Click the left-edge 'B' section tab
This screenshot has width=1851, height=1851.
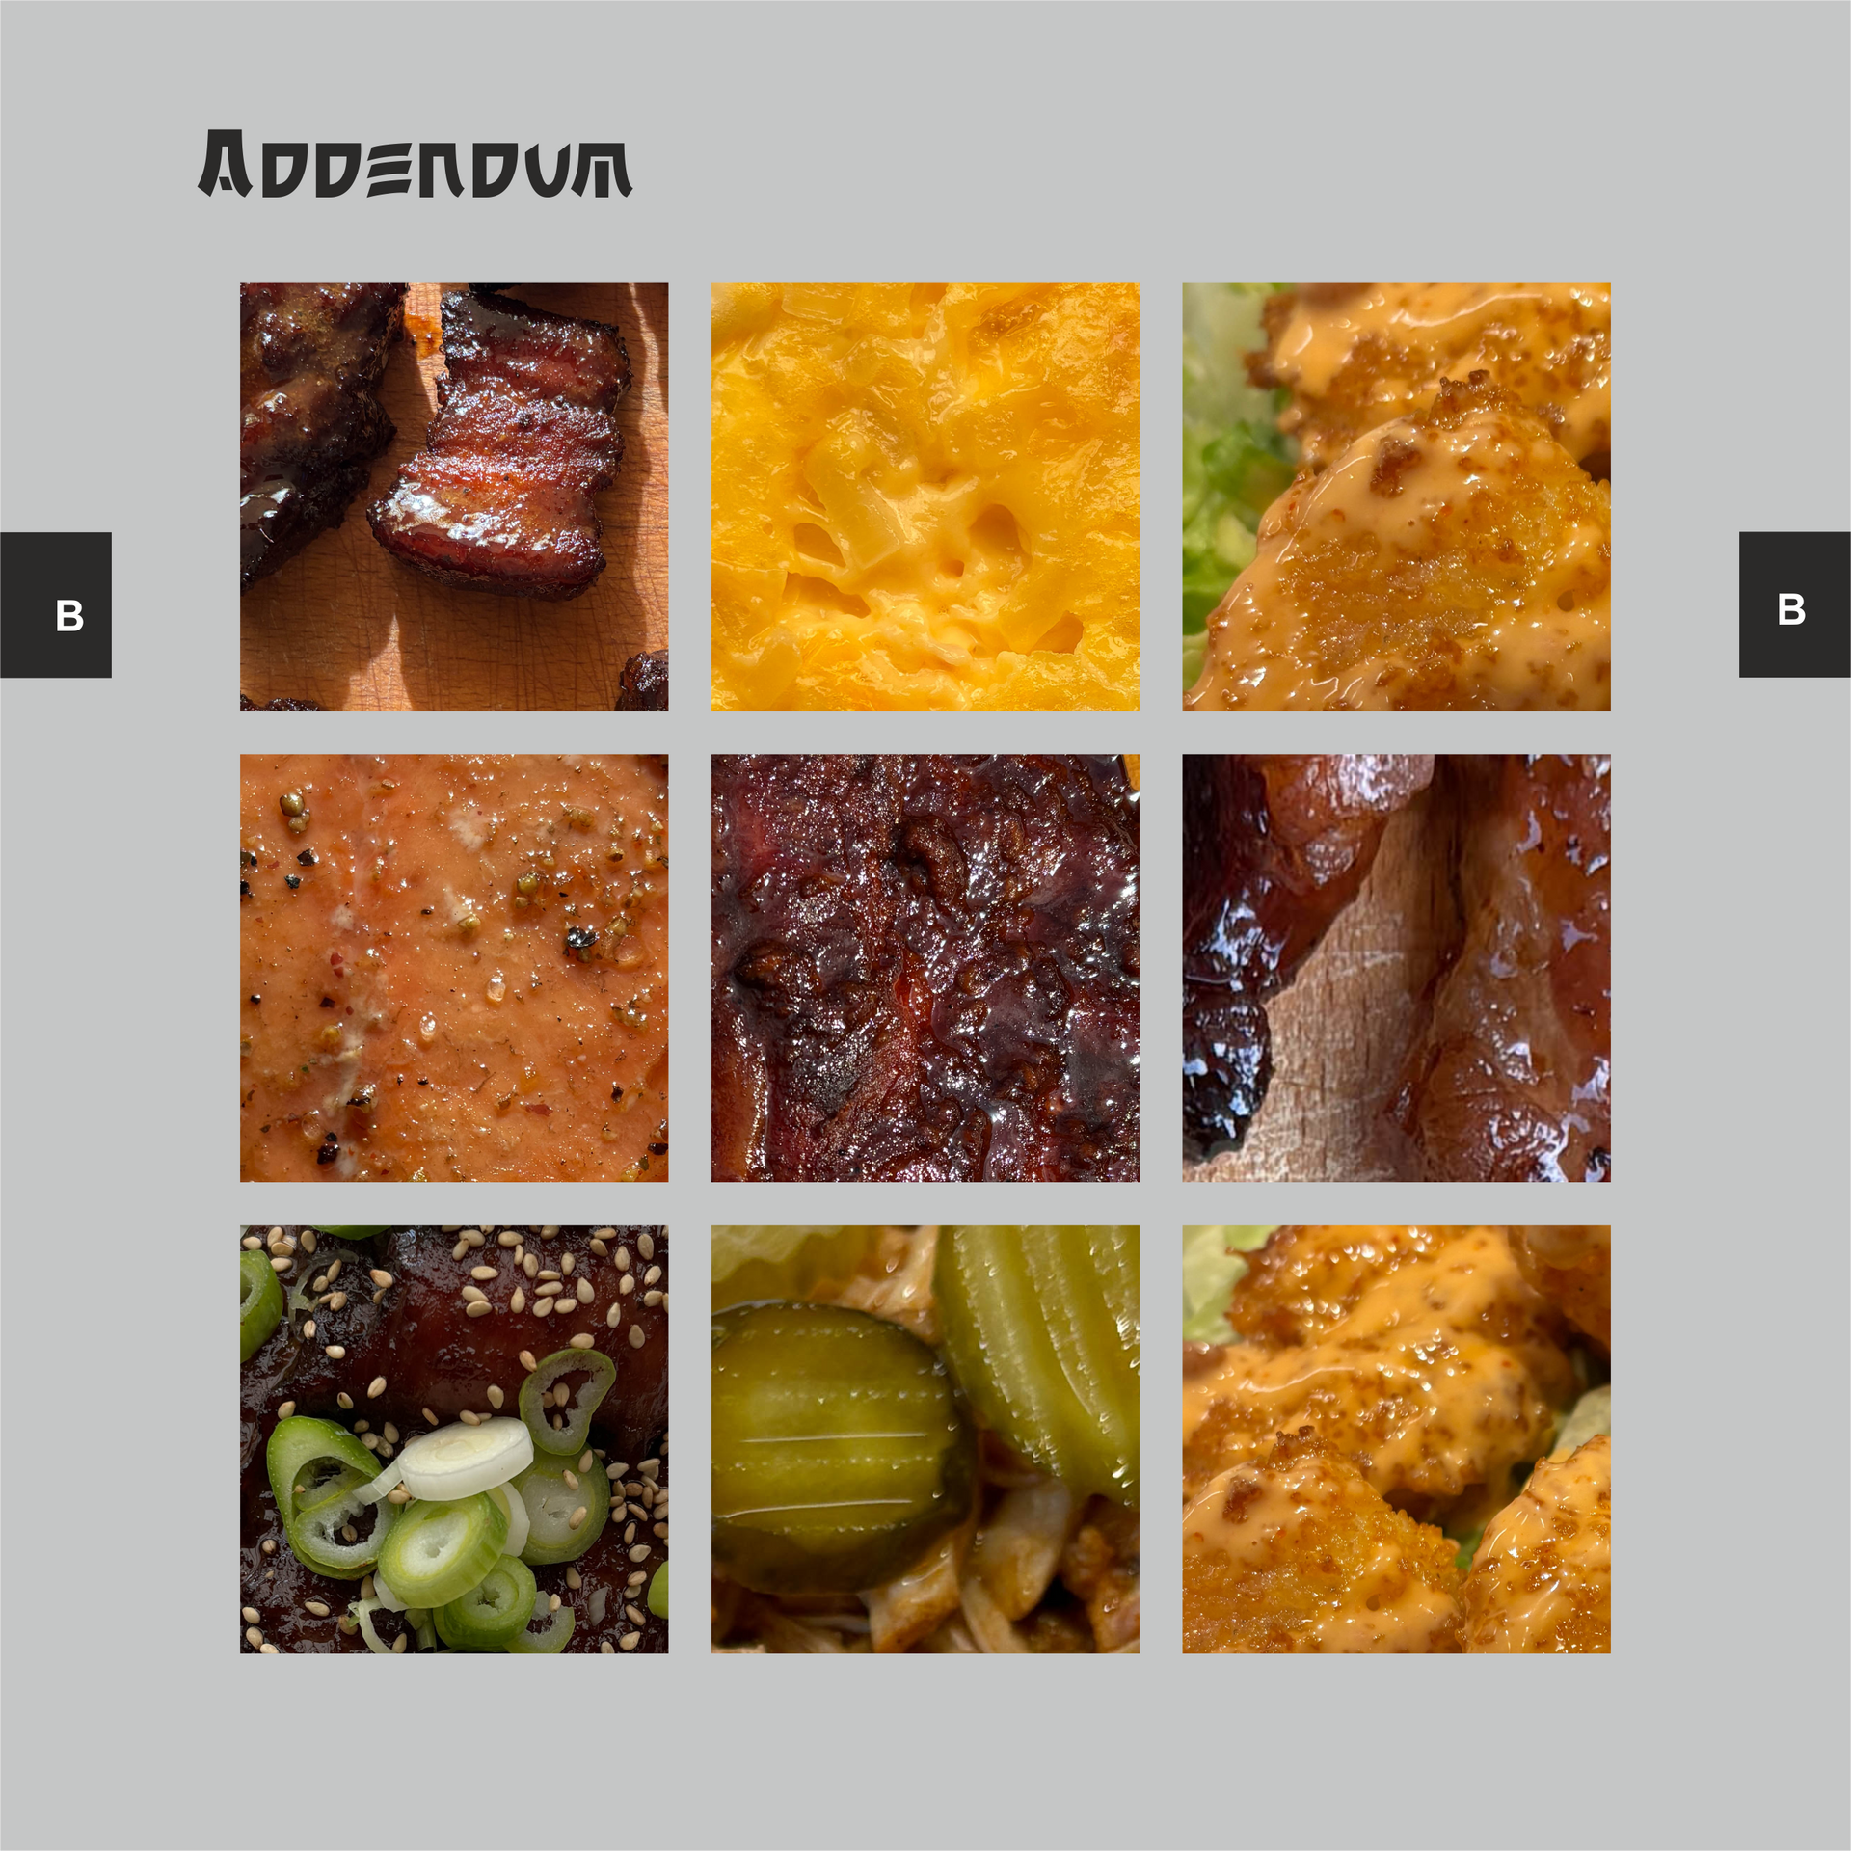56,604
